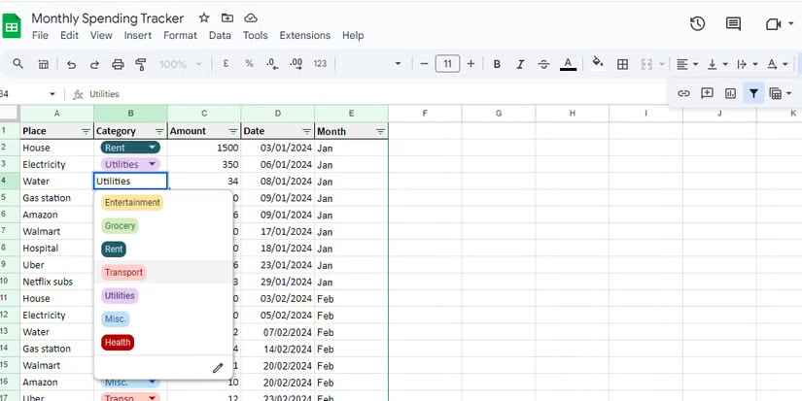
Task: Expand the Rent chip dropdown arrow
Action: coord(153,148)
